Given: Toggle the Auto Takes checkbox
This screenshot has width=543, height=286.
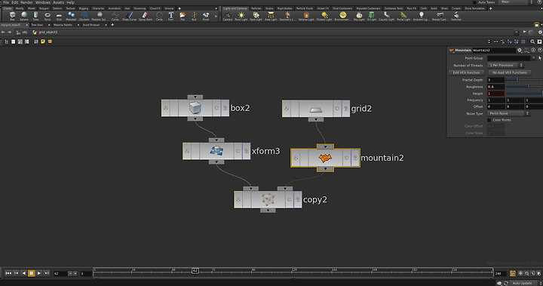Looking at the screenshot, I should click(474, 2).
